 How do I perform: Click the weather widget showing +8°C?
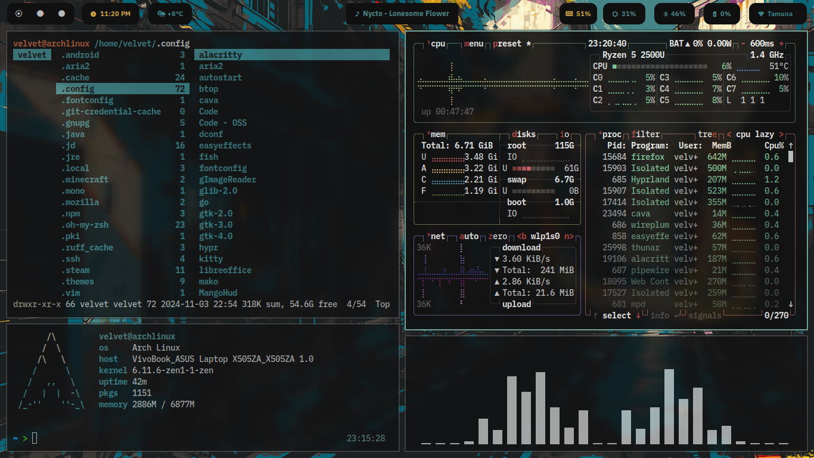tap(170, 14)
